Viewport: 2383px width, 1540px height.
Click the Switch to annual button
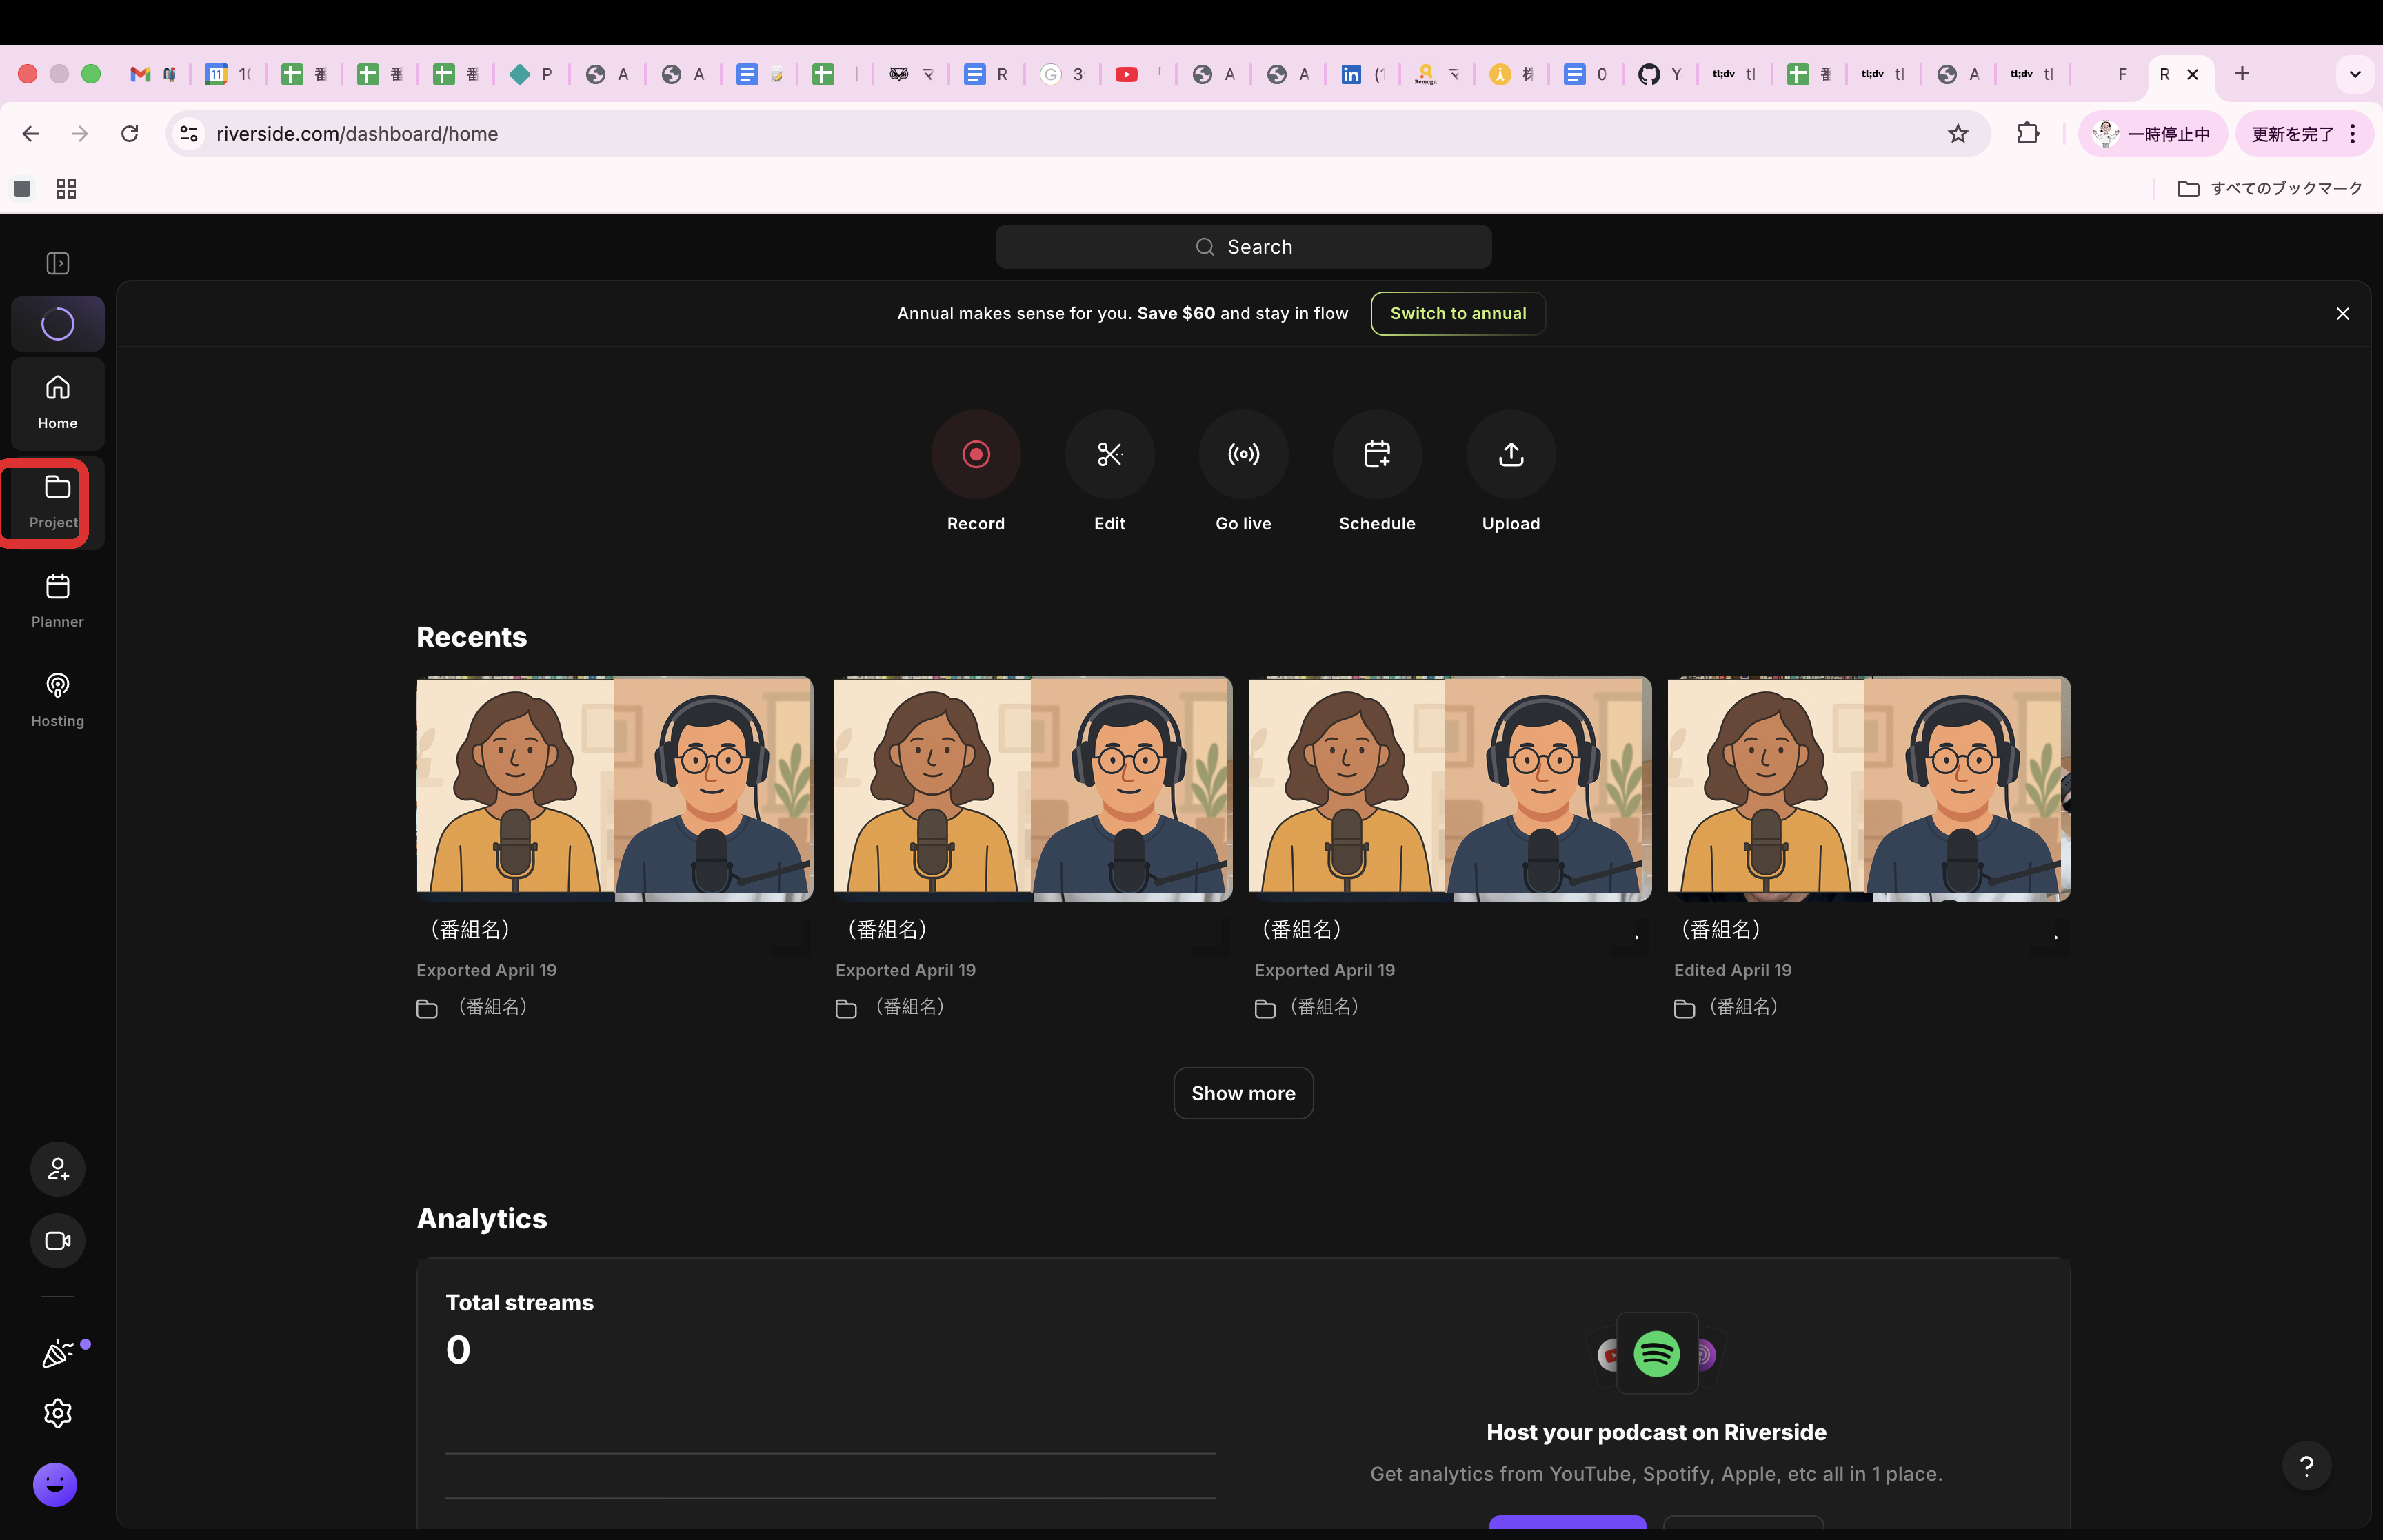click(x=1457, y=313)
